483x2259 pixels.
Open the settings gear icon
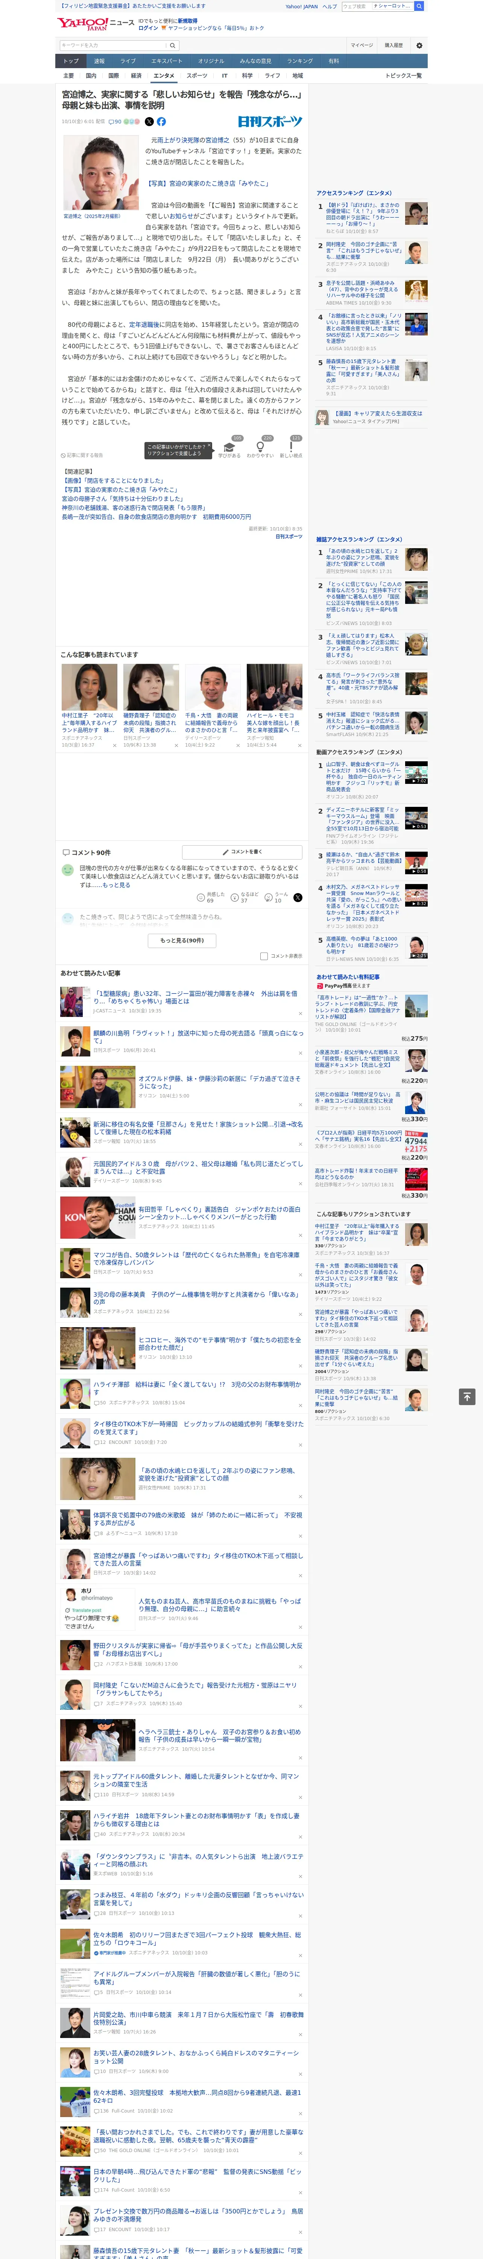point(419,45)
